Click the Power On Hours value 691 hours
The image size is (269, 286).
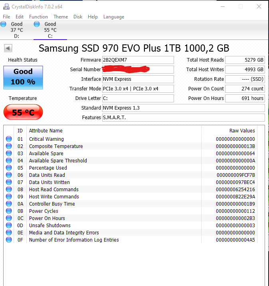245,98
